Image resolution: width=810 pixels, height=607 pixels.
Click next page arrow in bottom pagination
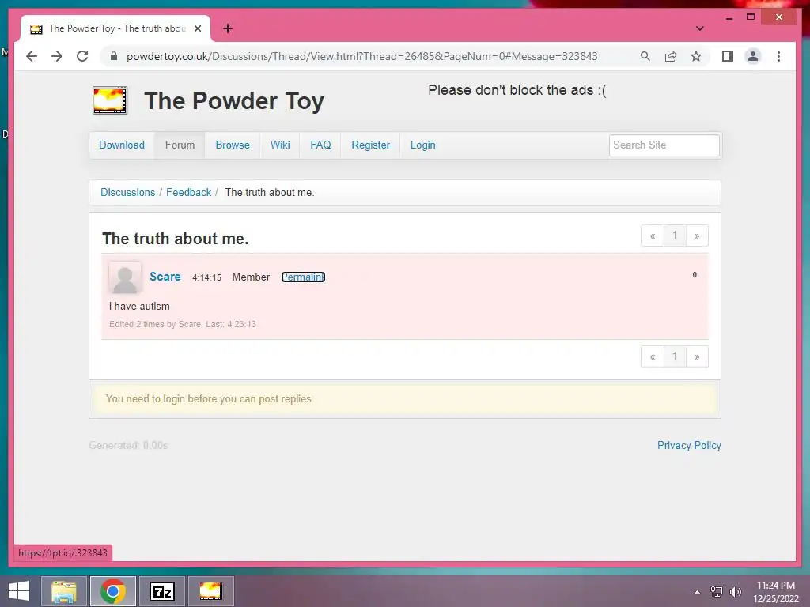[x=697, y=356]
